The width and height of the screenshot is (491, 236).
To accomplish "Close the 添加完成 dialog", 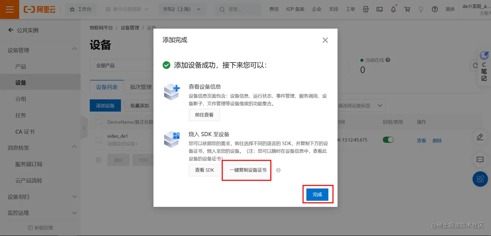I will pos(325,40).
